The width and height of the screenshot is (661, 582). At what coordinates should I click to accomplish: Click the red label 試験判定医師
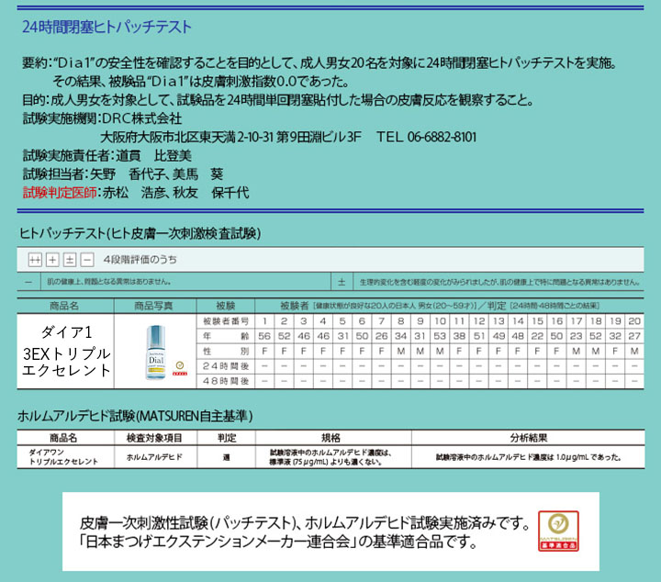[60, 193]
